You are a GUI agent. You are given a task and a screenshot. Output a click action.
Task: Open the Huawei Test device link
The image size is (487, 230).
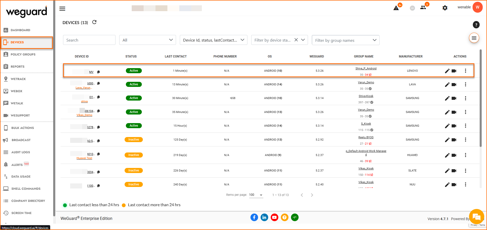[x=84, y=158]
